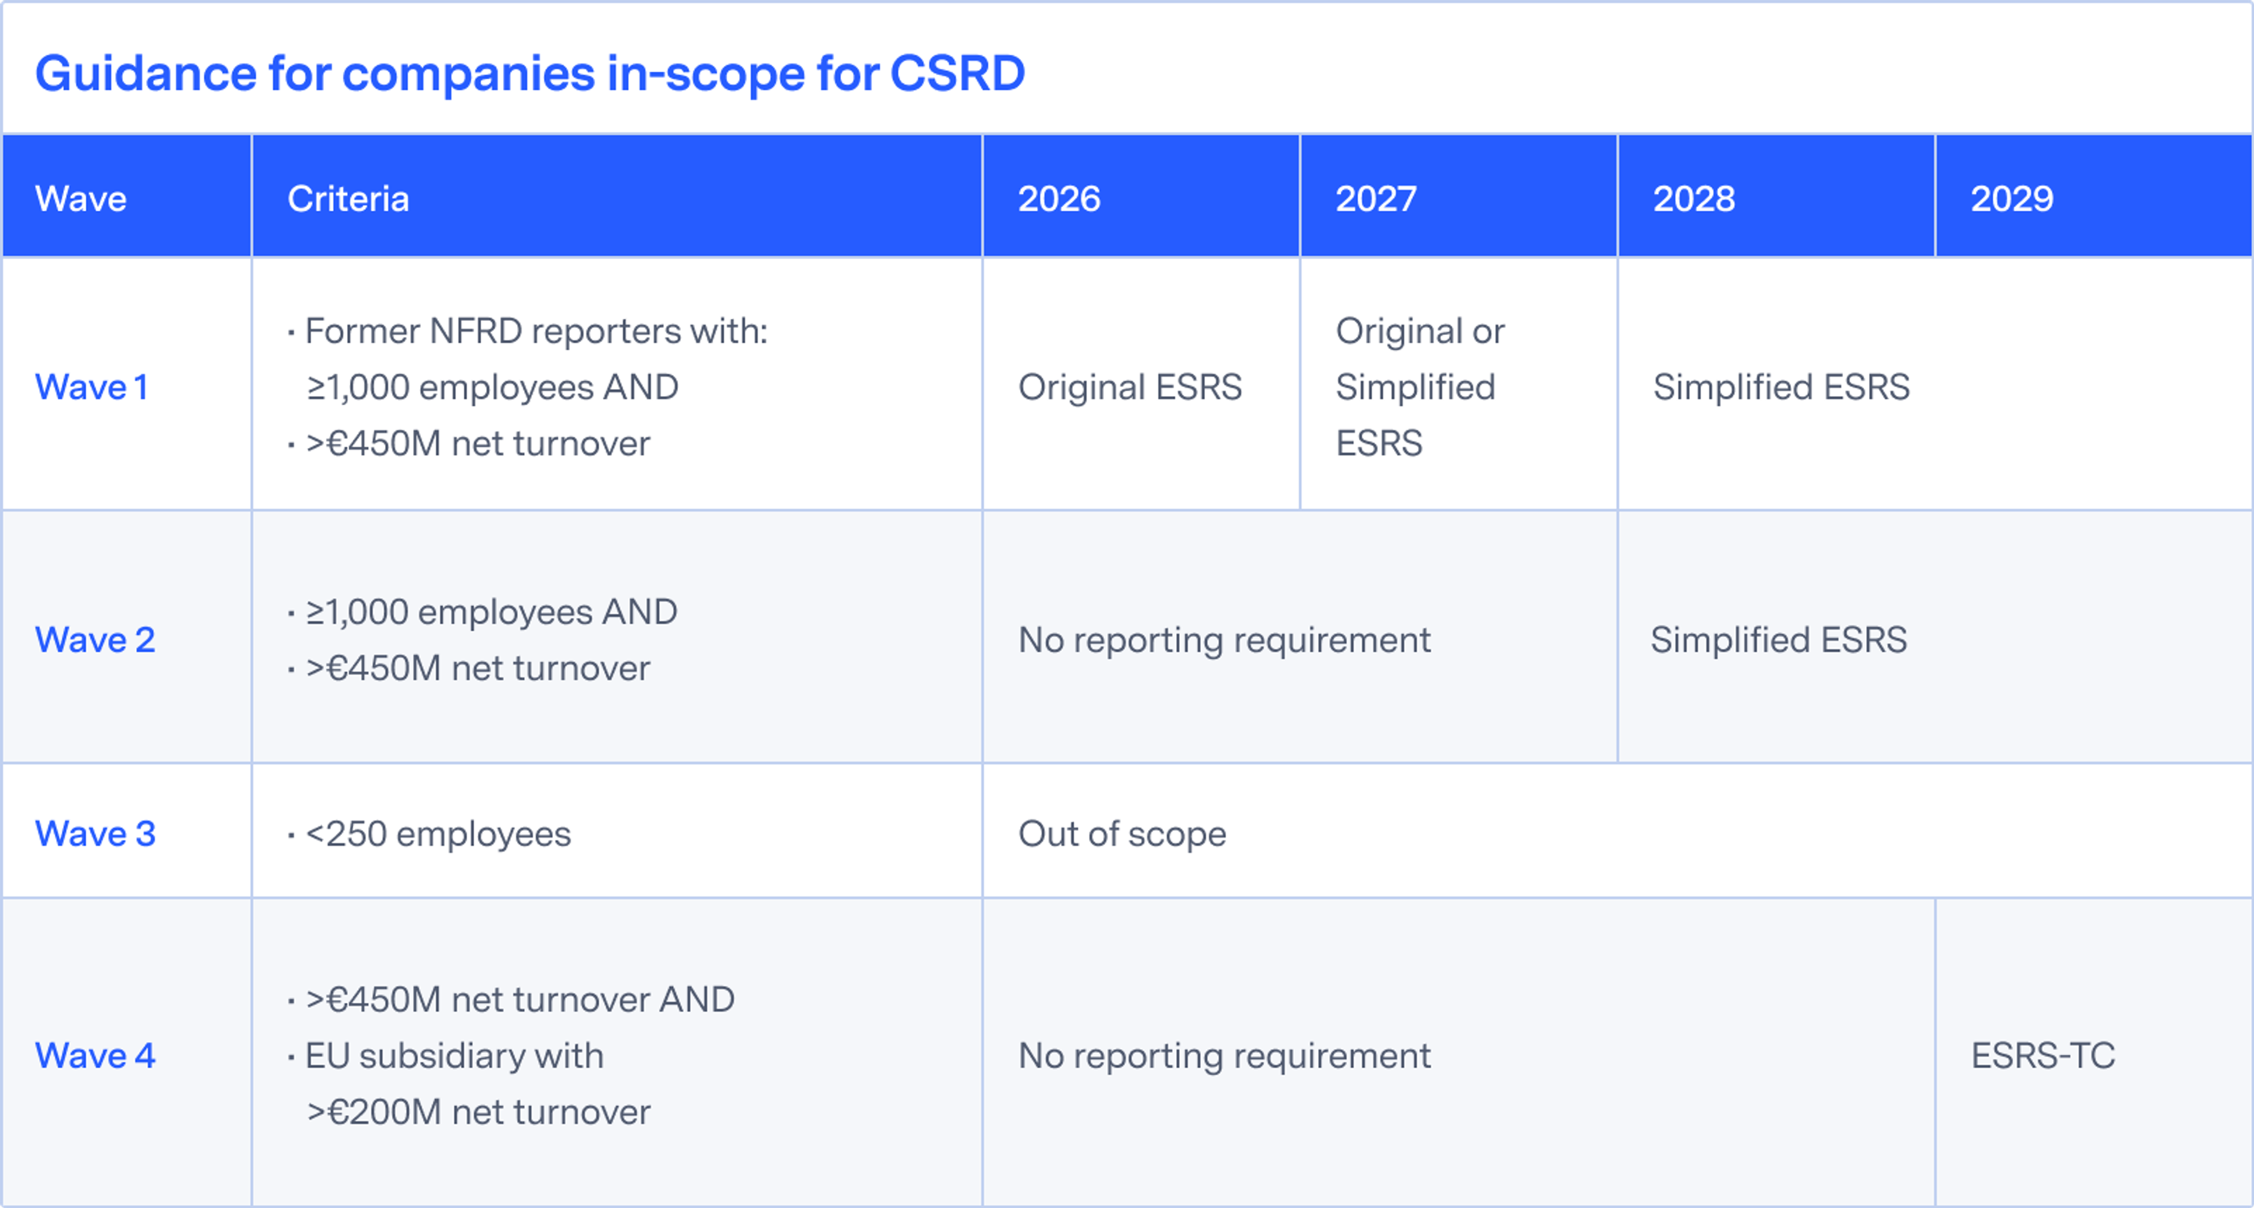
Task: Click '≥1,000 employees AND' in Wave 2 row
Action: point(491,611)
